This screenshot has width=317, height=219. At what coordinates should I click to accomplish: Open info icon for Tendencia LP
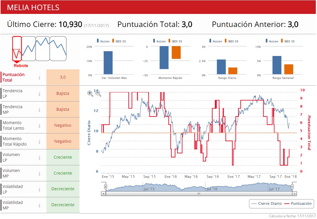pyautogui.click(x=40, y=94)
